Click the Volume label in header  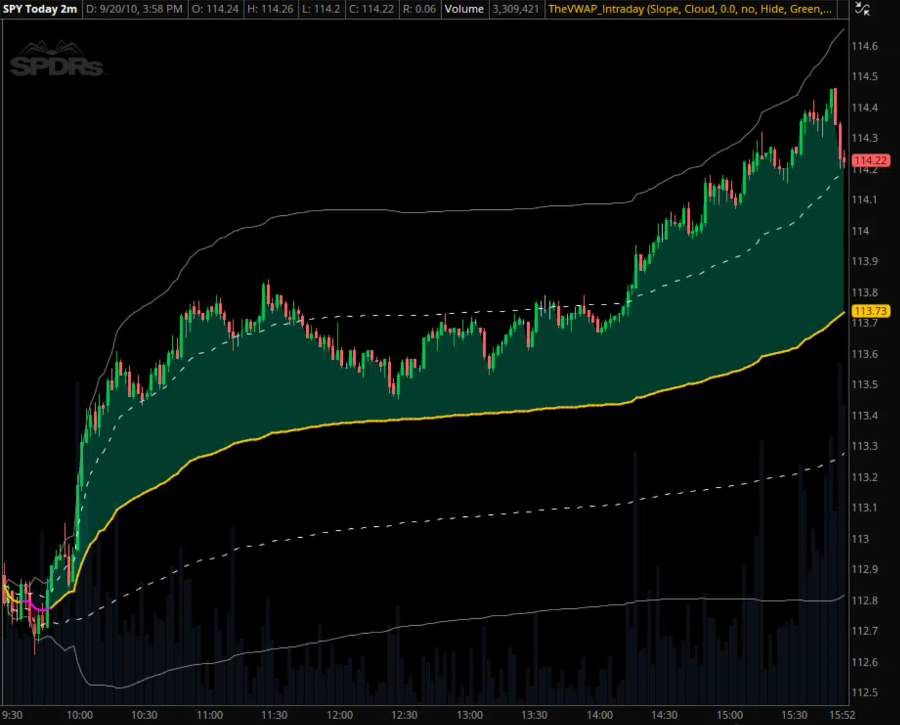(x=464, y=9)
